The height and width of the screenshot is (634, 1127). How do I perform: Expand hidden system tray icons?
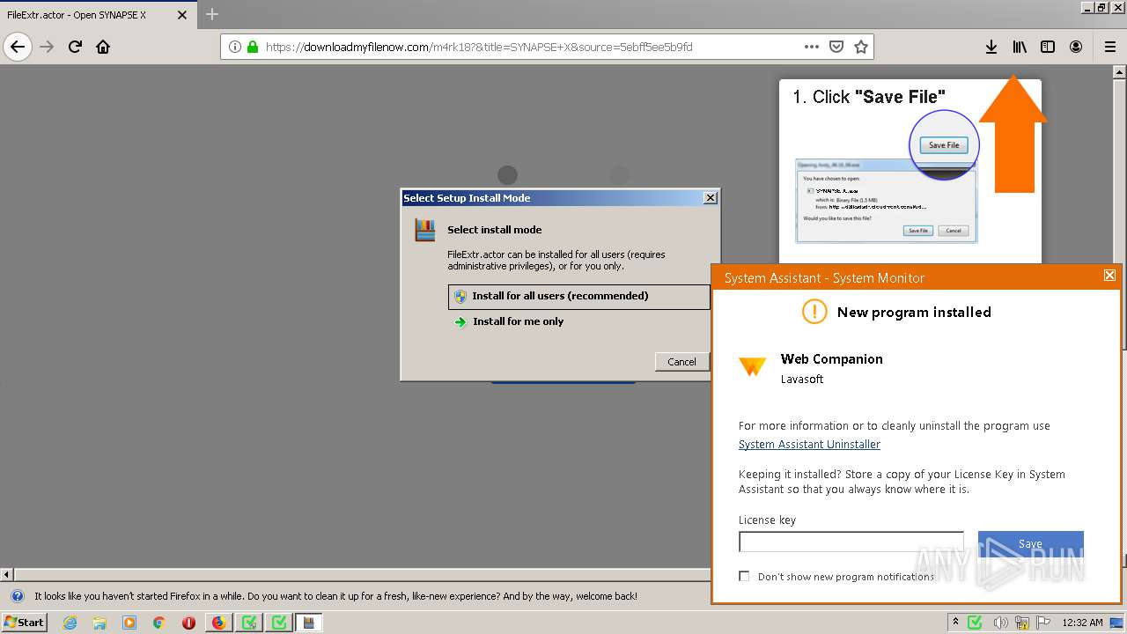coord(956,623)
